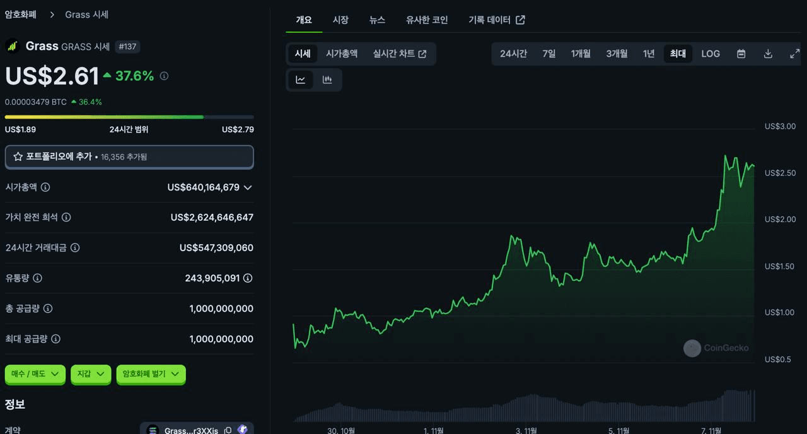Screen dimensions: 807x434
Task: Click US$1.89 range low label
Action: [x=20, y=129]
